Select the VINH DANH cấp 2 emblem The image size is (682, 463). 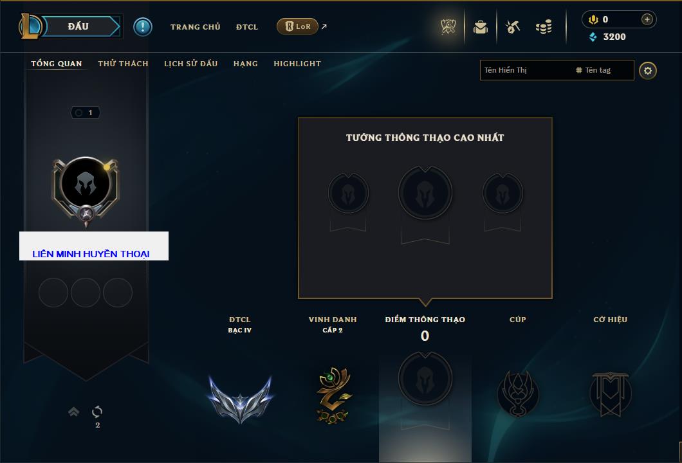tap(334, 395)
